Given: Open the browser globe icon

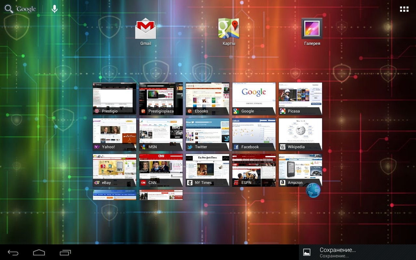Looking at the screenshot, I should pyautogui.click(x=313, y=190).
